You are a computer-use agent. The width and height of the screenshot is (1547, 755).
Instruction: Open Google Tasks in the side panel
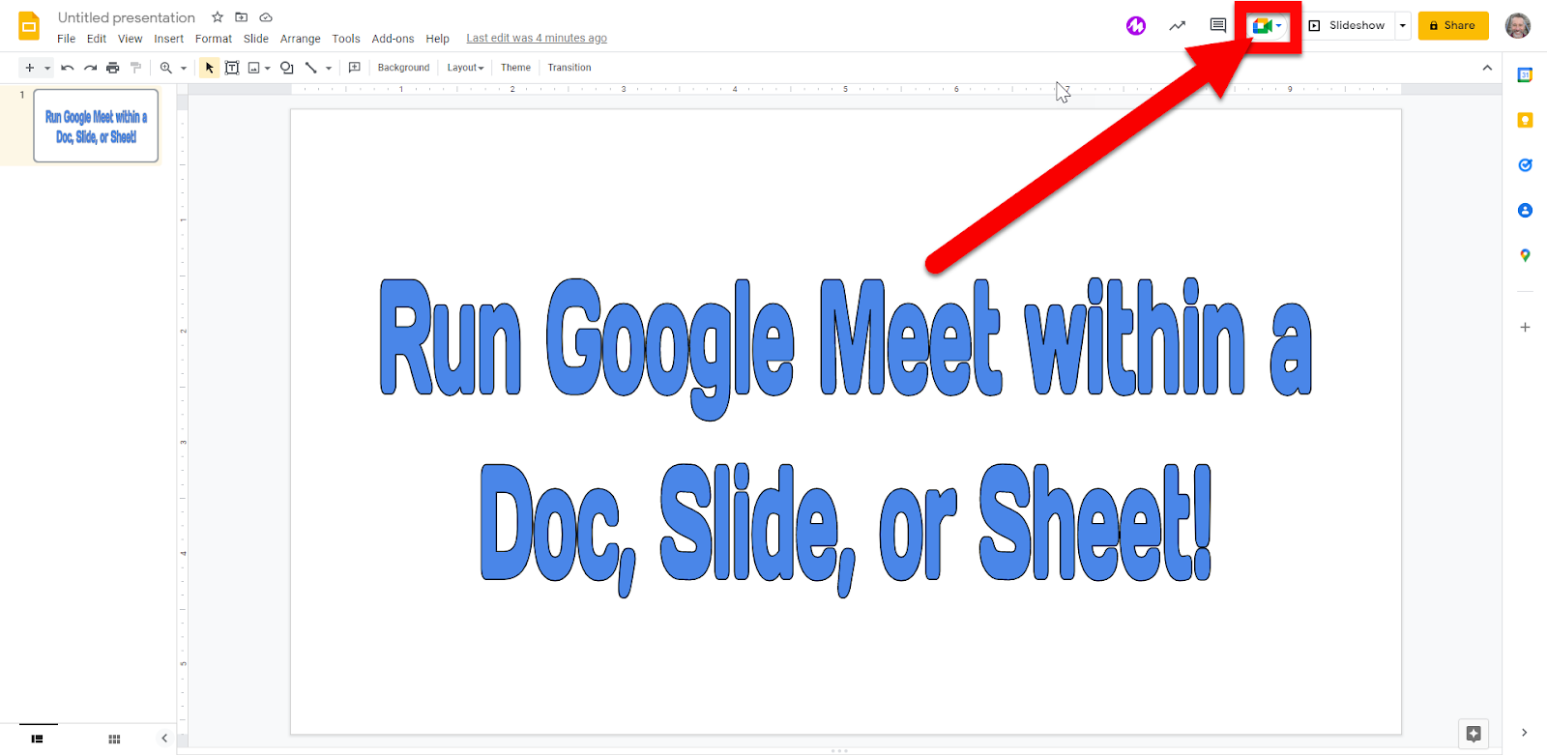(x=1525, y=165)
